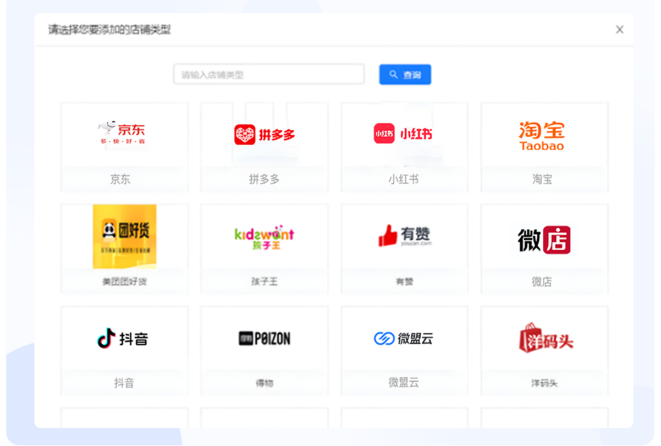The width and height of the screenshot is (661, 446).
Task: Pick the 小红书 store logo
Action: click(403, 134)
